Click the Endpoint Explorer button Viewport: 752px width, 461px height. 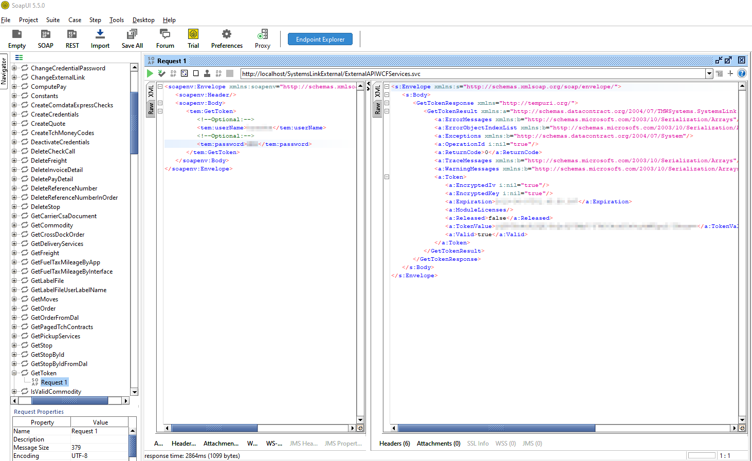tap(320, 40)
